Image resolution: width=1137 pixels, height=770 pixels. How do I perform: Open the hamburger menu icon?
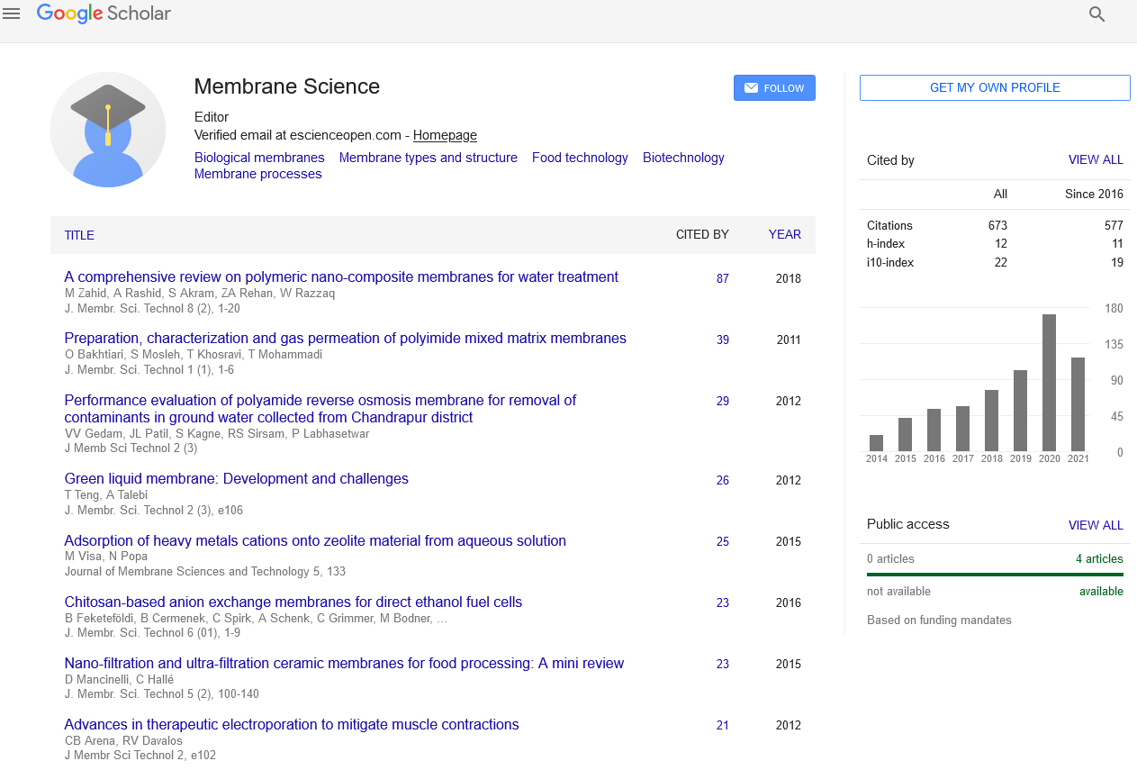(x=12, y=14)
